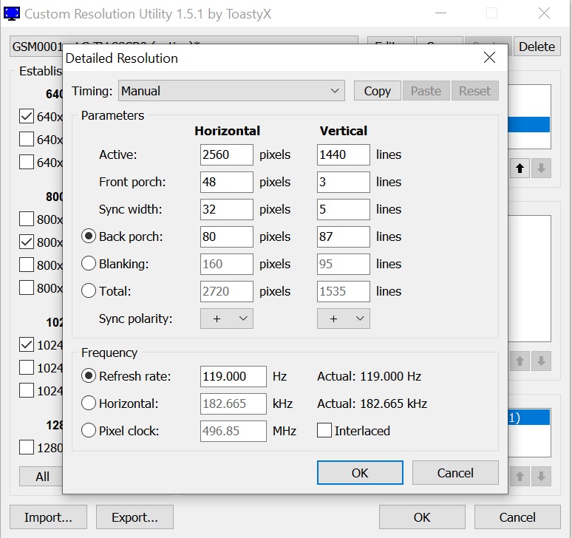
Task: Expand vertical sync polarity dropdown
Action: point(344,319)
